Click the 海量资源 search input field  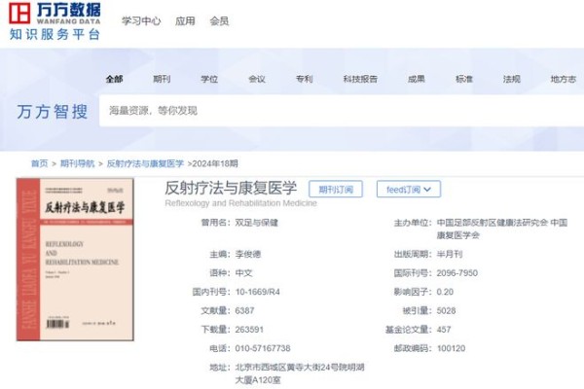click(x=342, y=111)
